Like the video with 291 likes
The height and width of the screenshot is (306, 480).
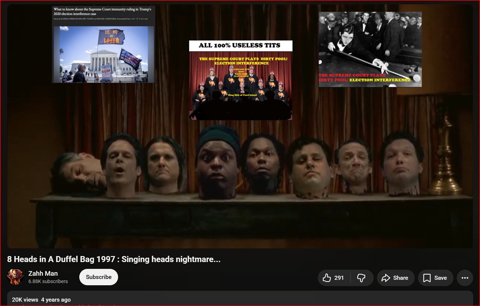click(334, 278)
